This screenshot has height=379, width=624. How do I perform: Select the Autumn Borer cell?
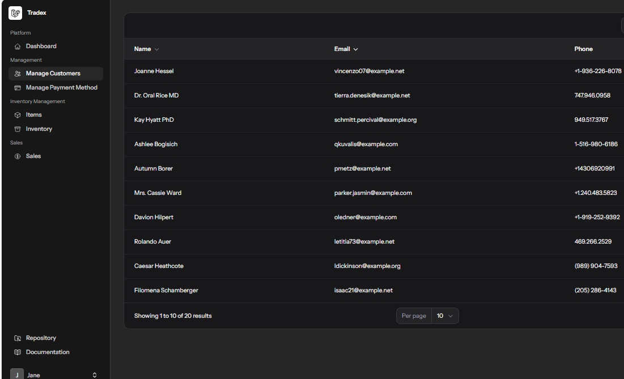(x=153, y=168)
